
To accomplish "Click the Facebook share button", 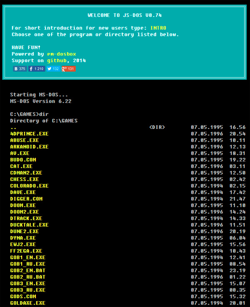I will [36, 69].
